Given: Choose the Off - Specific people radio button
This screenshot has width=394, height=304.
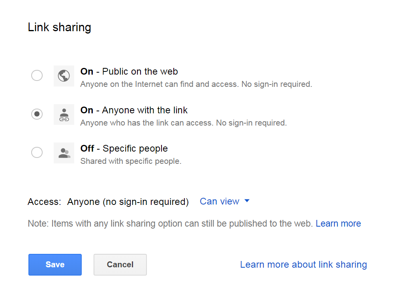Looking at the screenshot, I should (x=37, y=152).
